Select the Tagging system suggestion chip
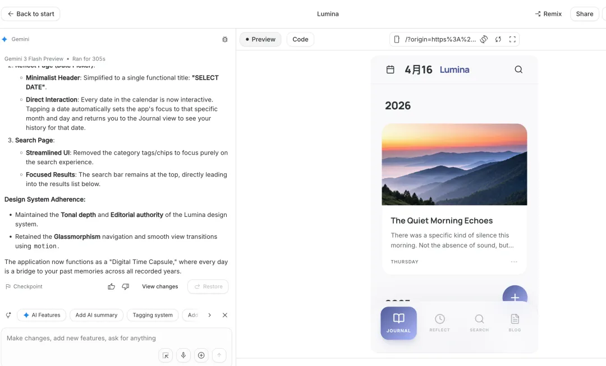Viewport: 606px width, 366px height. [153, 315]
